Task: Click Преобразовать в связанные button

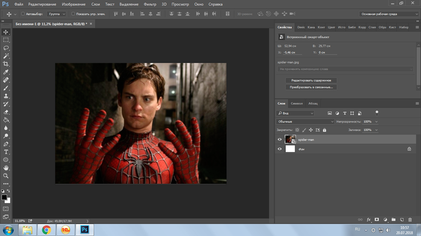Action: click(311, 87)
